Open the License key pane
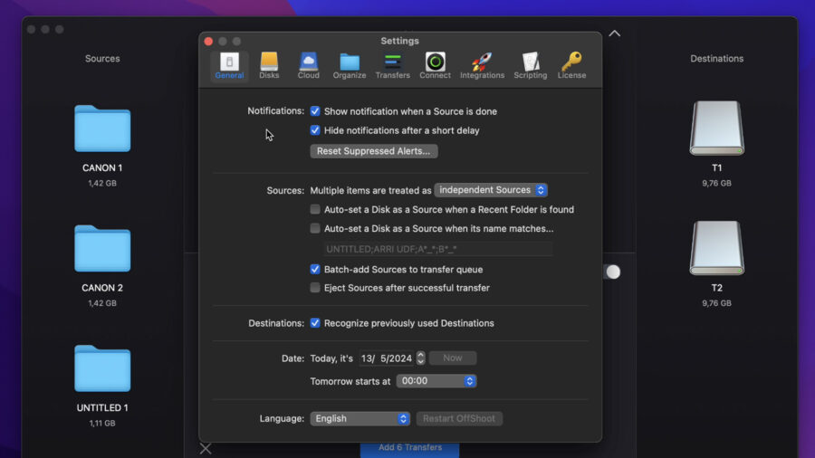Screen dimensions: 815x458 click(x=571, y=65)
